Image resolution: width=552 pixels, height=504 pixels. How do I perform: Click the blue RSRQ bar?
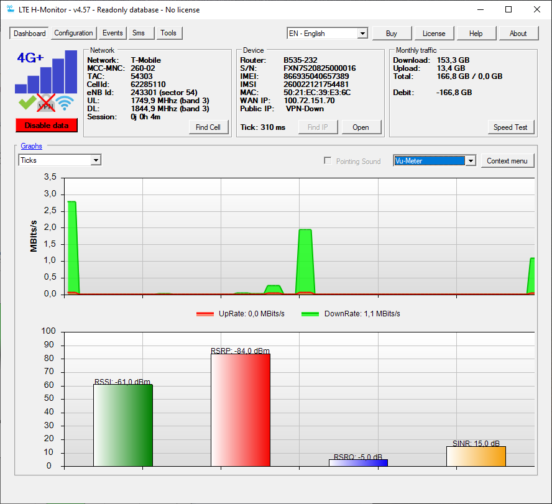click(358, 463)
